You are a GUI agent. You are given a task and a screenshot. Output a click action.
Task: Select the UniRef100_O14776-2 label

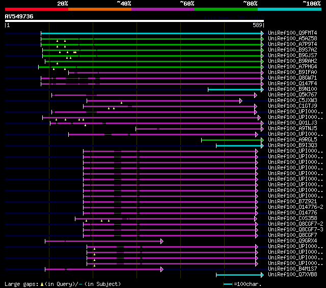(295, 207)
